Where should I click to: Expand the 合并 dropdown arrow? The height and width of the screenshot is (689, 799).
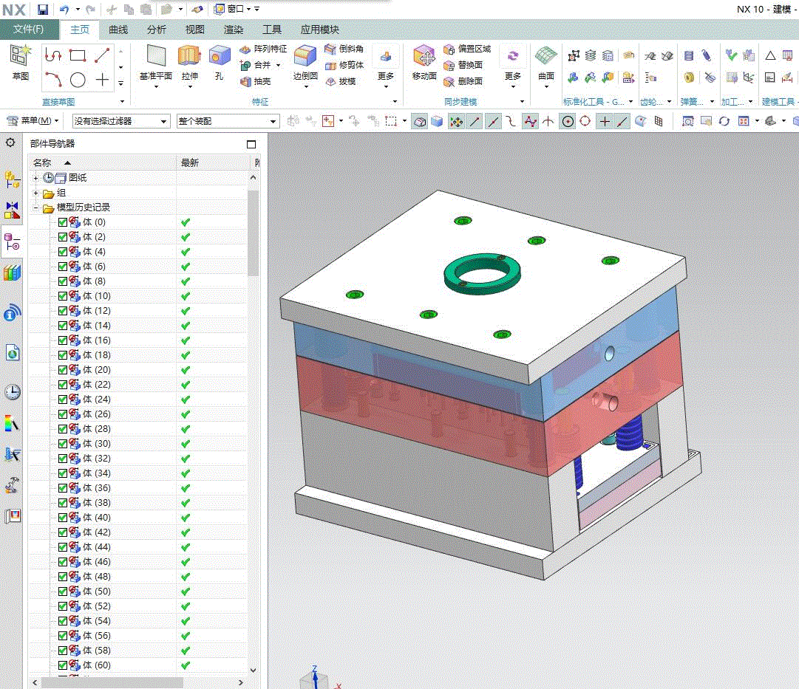point(278,65)
